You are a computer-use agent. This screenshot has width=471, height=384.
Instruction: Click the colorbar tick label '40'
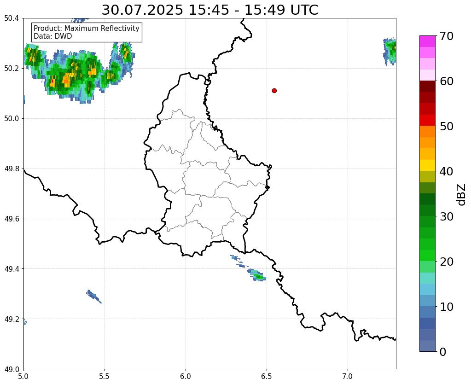click(447, 171)
